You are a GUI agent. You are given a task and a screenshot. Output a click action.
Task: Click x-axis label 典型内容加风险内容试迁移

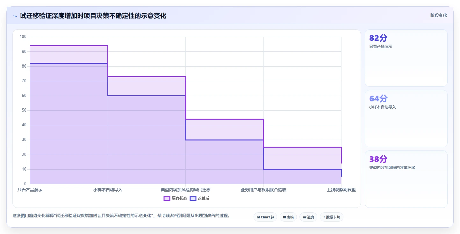coord(186,190)
